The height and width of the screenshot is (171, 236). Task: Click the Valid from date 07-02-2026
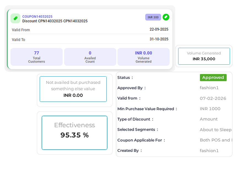click(213, 98)
